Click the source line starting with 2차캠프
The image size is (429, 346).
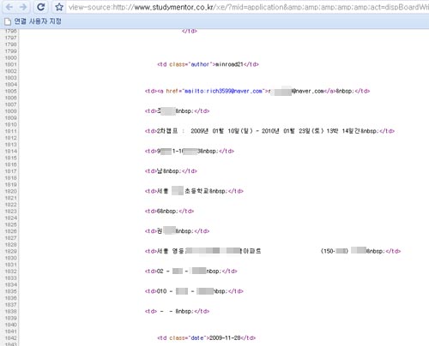pyautogui.click(x=269, y=131)
